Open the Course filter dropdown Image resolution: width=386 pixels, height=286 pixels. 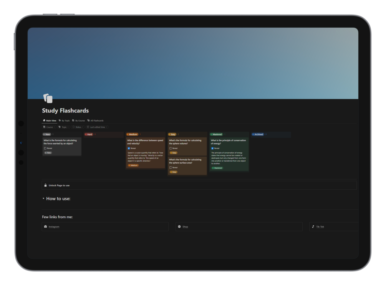(x=49, y=127)
